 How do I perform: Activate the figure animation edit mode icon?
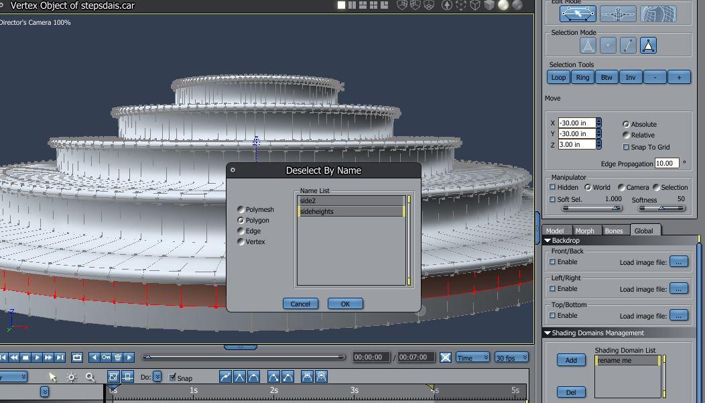619,13
